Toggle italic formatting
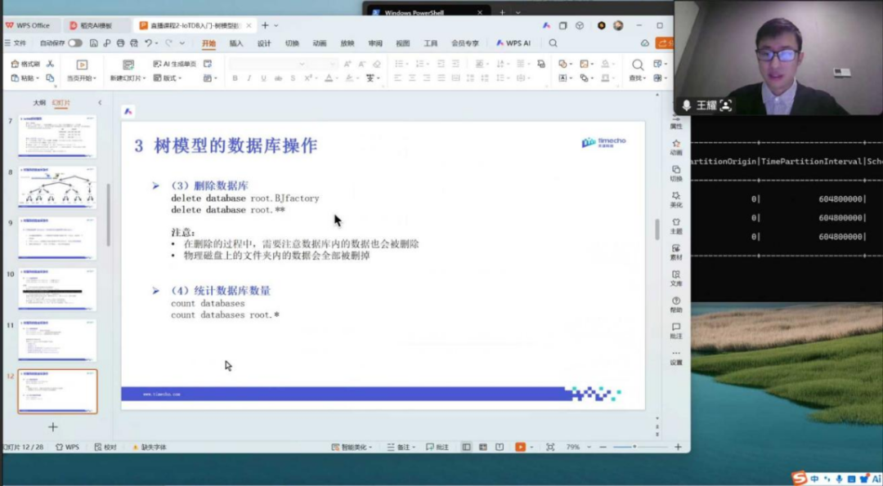The width and height of the screenshot is (883, 486). [249, 78]
